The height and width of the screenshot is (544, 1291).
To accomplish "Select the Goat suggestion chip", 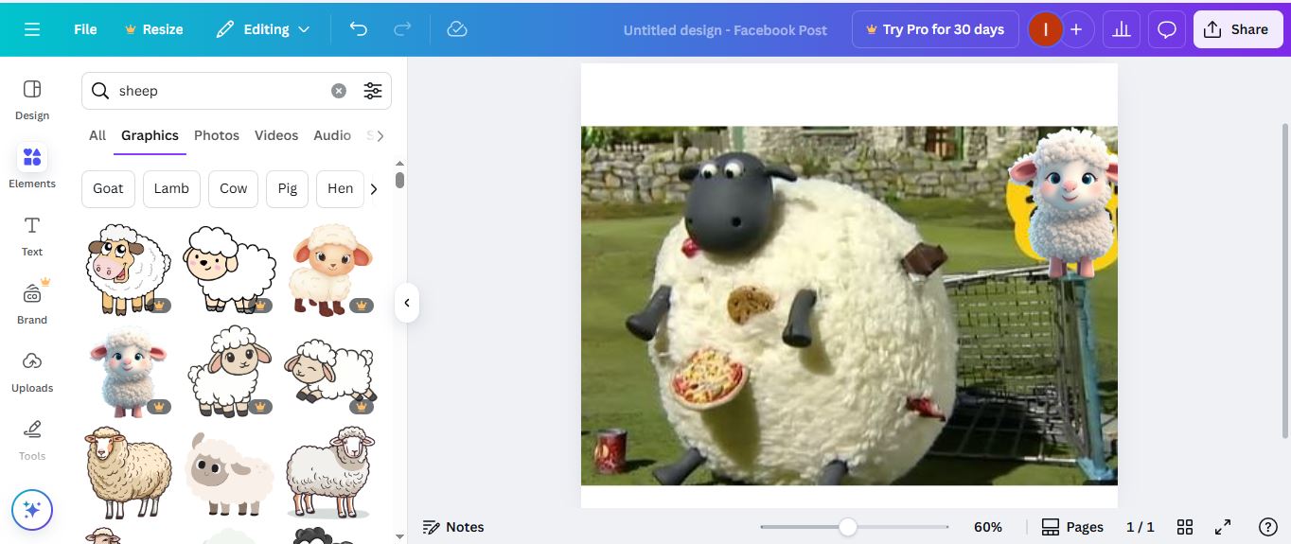I will point(108,188).
